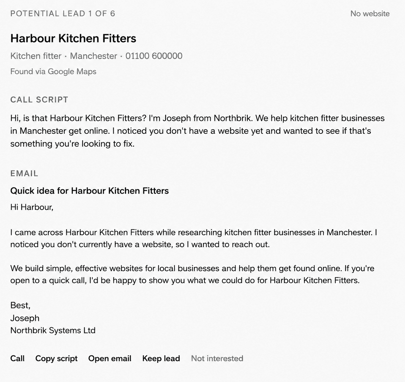Image resolution: width=405 pixels, height=382 pixels.
Task: Click the email subject Quick idea line
Action: (x=89, y=191)
